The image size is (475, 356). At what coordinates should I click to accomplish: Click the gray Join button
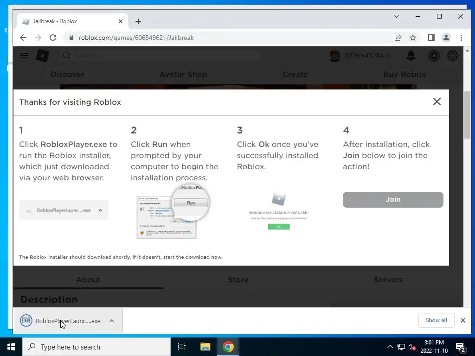tap(393, 199)
